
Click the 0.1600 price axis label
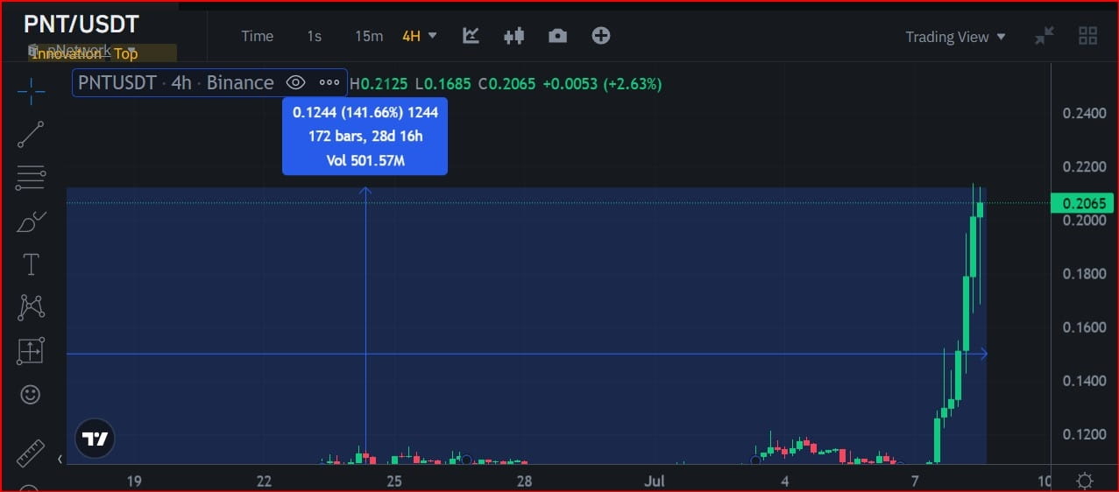[1084, 327]
